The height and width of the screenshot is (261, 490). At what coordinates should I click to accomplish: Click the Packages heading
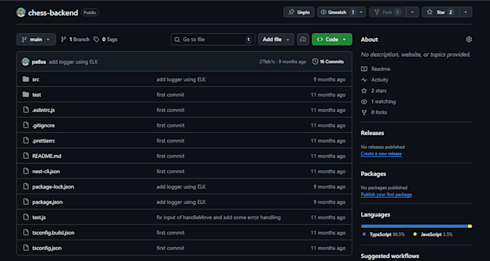coord(373,174)
